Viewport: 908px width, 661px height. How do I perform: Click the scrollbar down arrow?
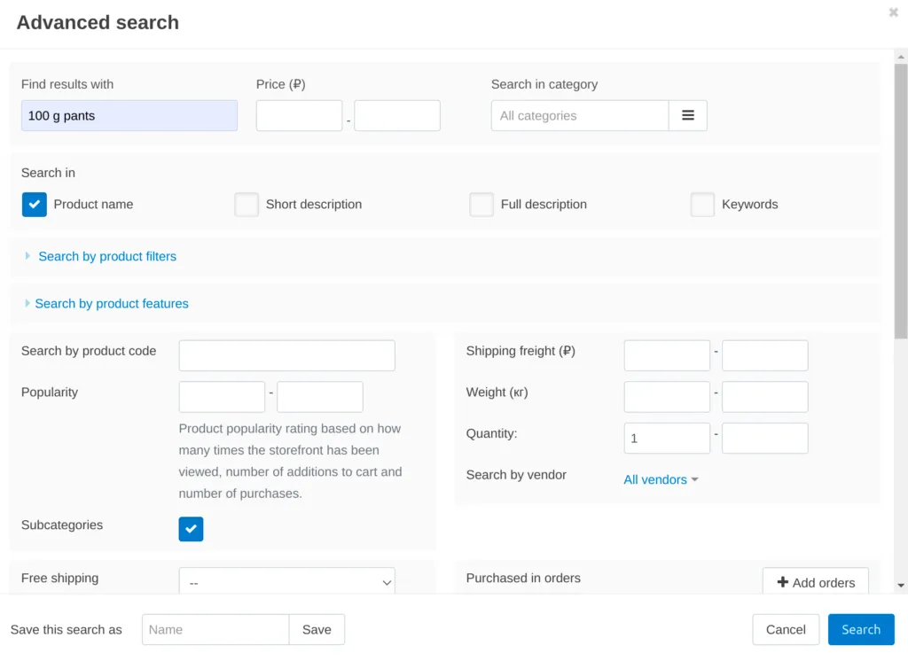click(x=901, y=586)
